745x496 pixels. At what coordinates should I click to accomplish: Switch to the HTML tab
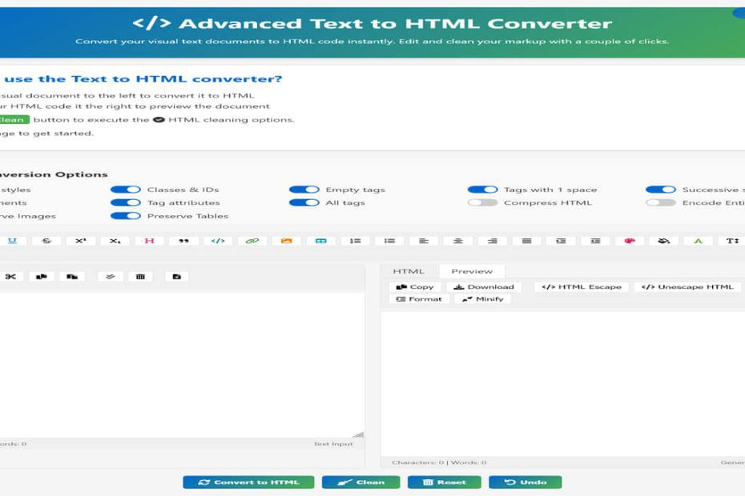point(409,271)
